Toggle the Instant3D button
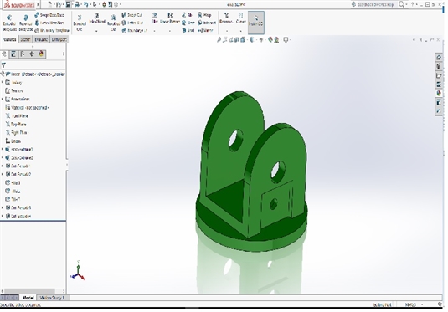 pos(255,23)
